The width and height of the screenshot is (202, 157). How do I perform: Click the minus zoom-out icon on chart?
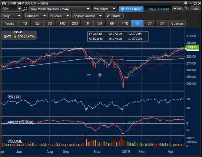(x=89, y=75)
